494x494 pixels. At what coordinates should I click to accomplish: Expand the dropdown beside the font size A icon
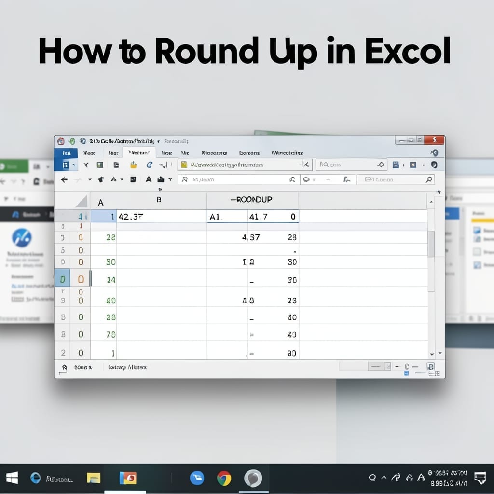coord(122,179)
